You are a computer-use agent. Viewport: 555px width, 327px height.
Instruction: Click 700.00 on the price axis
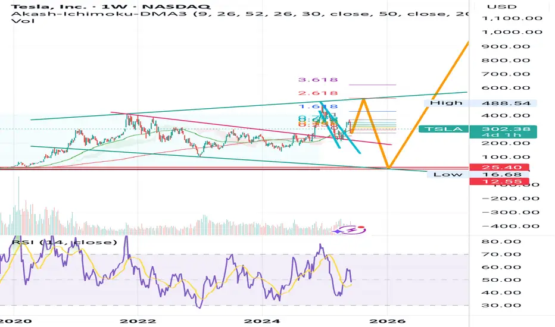[x=506, y=74]
